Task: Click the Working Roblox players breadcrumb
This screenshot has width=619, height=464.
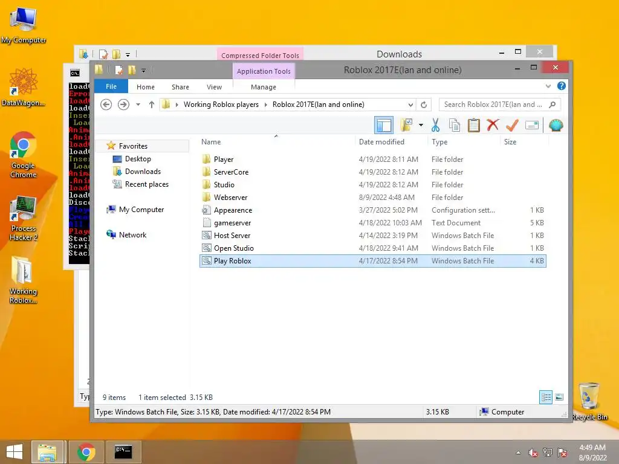Action: [221, 105]
